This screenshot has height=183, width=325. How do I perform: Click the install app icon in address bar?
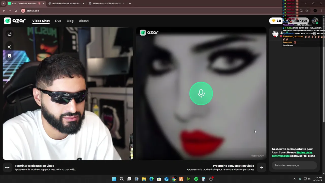(301, 11)
